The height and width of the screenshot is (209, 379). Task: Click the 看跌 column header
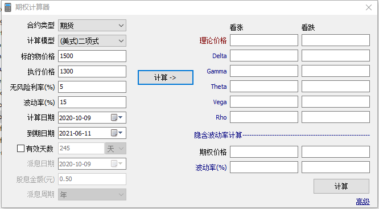click(308, 27)
